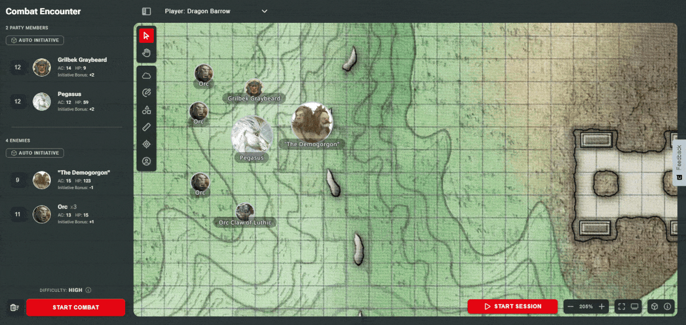Click Auto Initiative for enemies
The width and height of the screenshot is (686, 325).
pos(35,153)
